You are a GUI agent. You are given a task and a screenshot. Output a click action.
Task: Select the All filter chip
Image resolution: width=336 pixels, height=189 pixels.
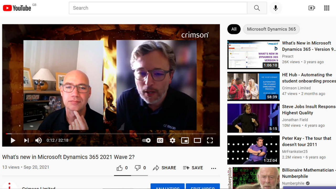234,29
